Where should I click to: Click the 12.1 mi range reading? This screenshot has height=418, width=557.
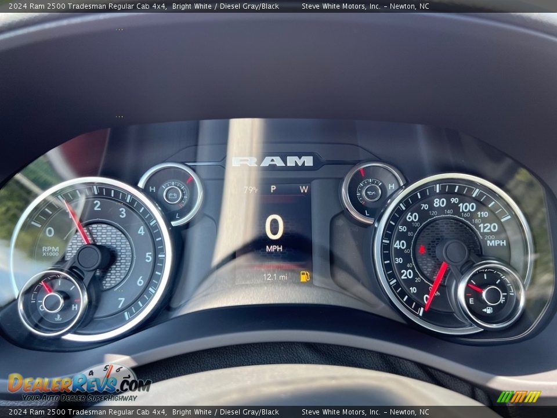pos(275,277)
